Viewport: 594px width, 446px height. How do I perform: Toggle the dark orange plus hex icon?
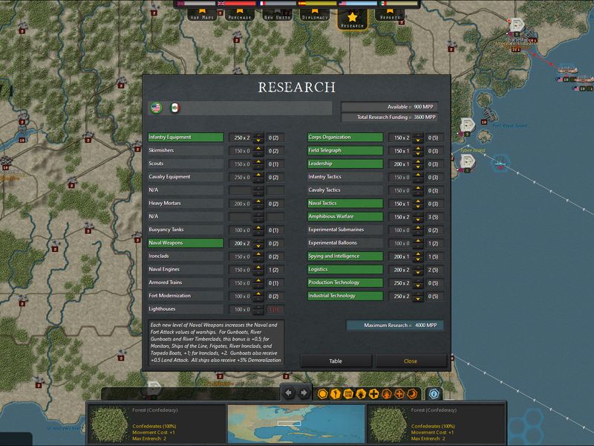coord(399,394)
